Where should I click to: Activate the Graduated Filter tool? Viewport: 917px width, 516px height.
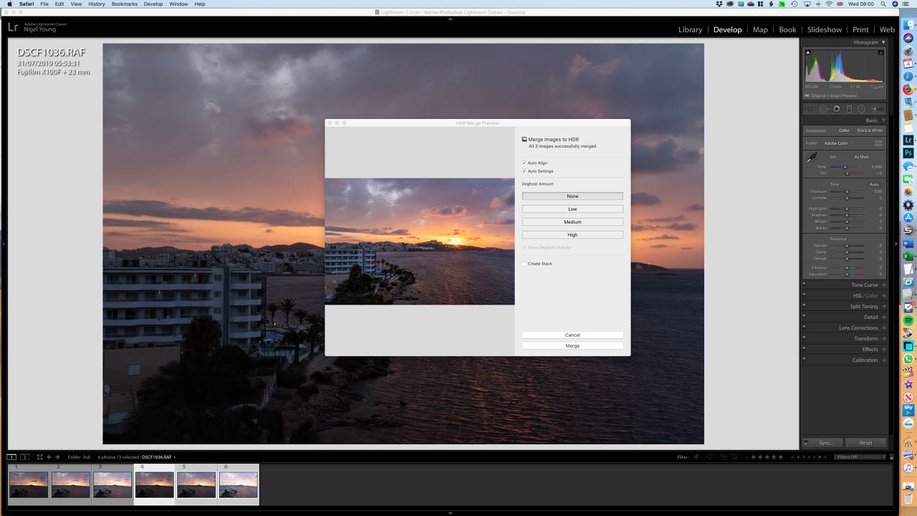click(x=849, y=107)
